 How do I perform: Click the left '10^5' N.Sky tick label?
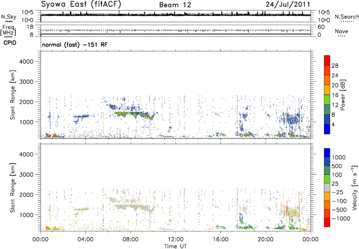point(27,13)
